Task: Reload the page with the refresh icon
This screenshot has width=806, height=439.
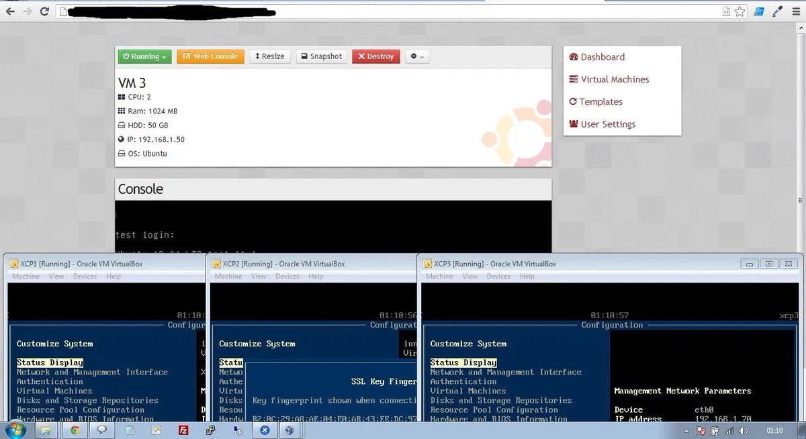Action: [x=44, y=11]
